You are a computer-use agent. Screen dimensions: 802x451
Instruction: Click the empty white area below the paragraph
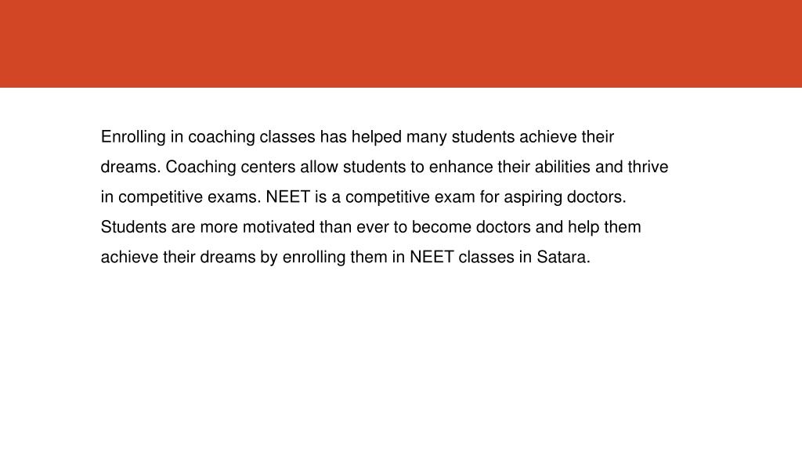[401, 358]
